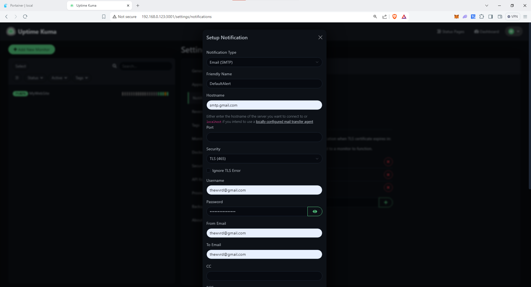
Task: Click the CC input field
Action: [264, 276]
